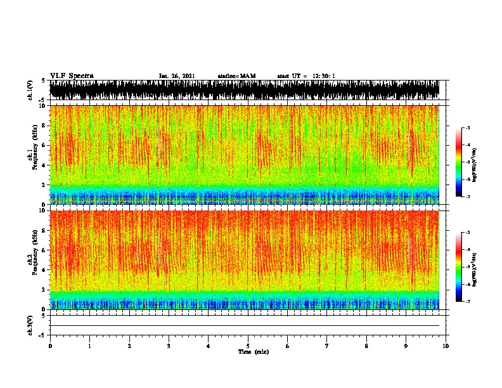Click the black ch.1 voltage waveform strip
502x388 pixels.
point(244,90)
